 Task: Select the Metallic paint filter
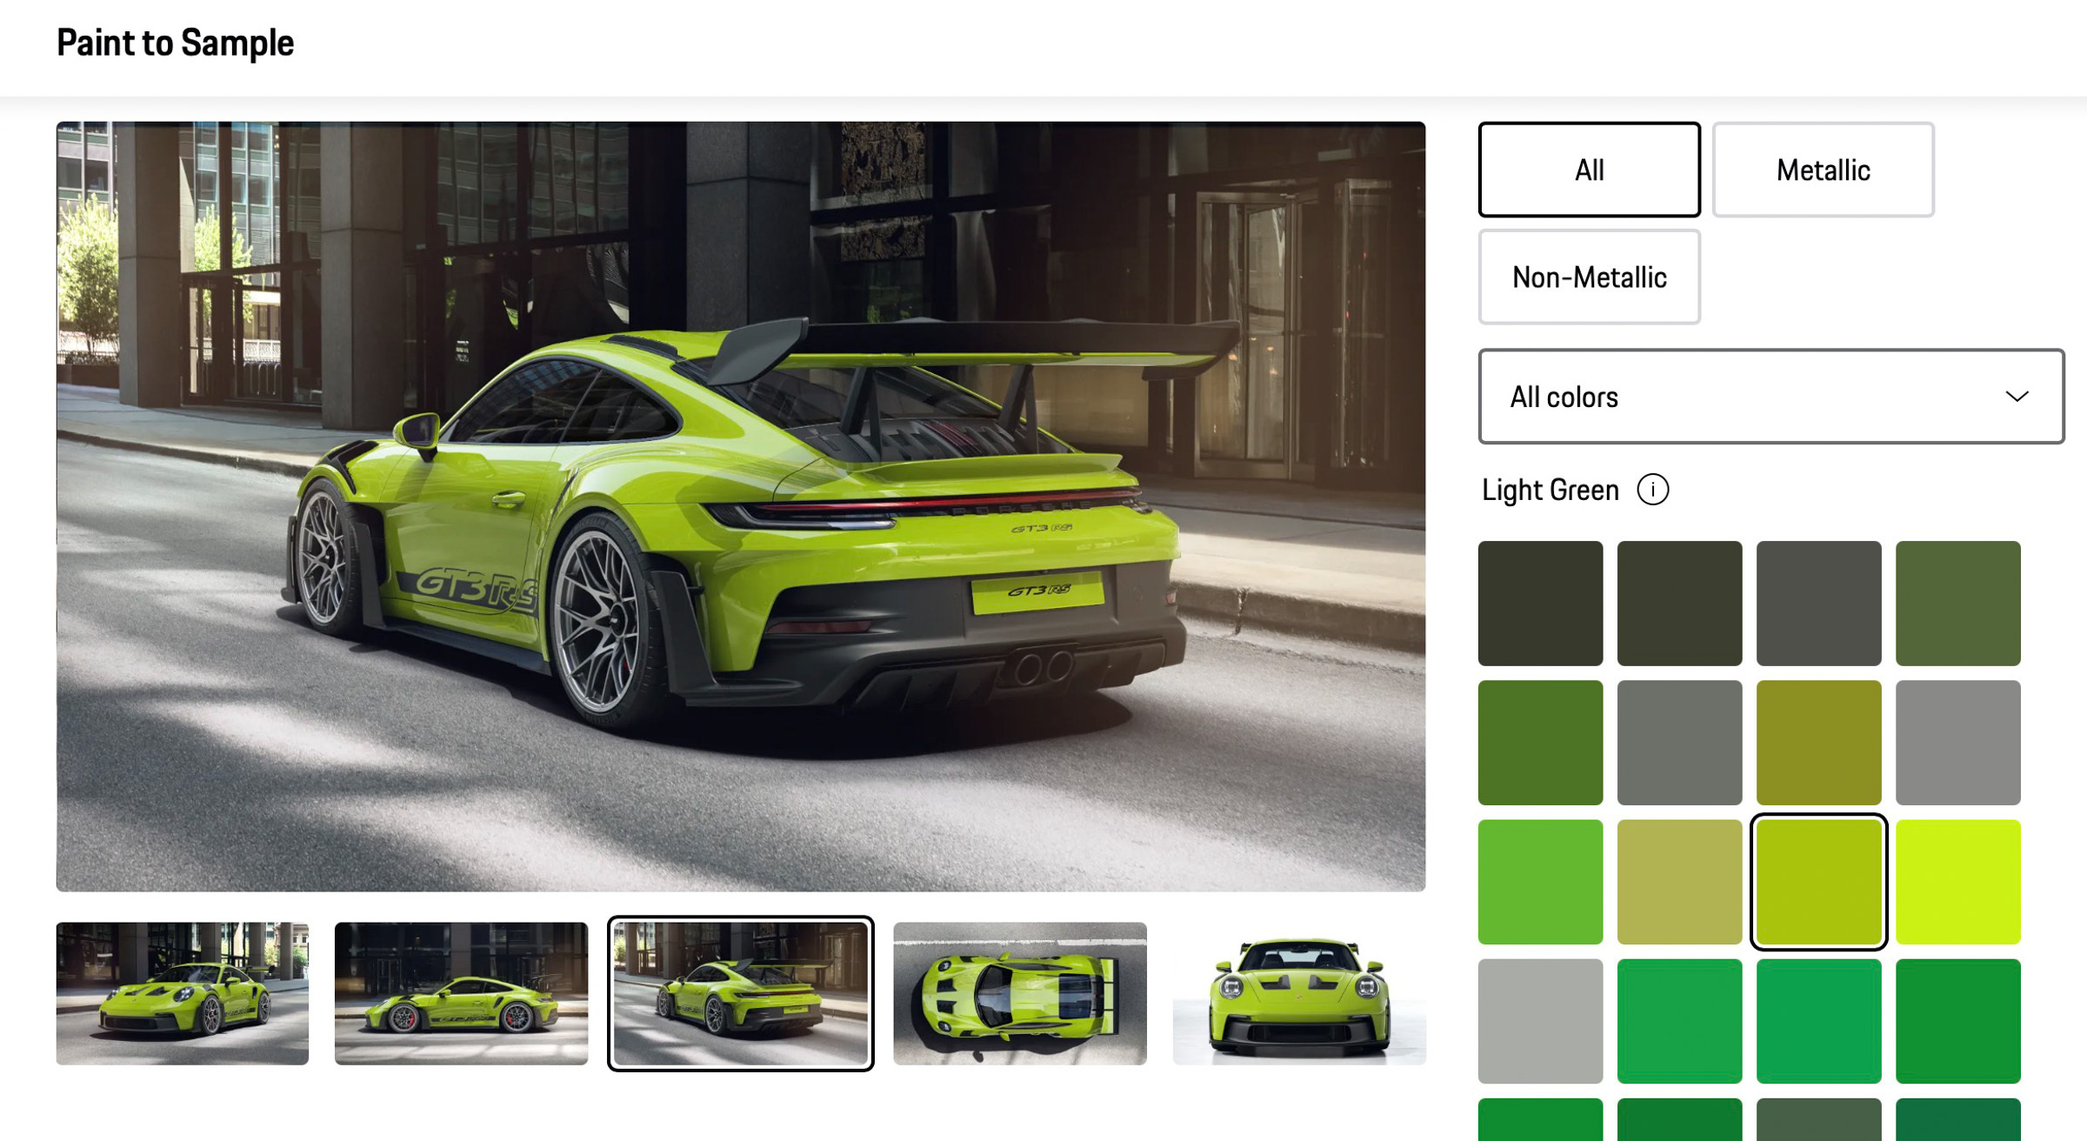coord(1823,170)
